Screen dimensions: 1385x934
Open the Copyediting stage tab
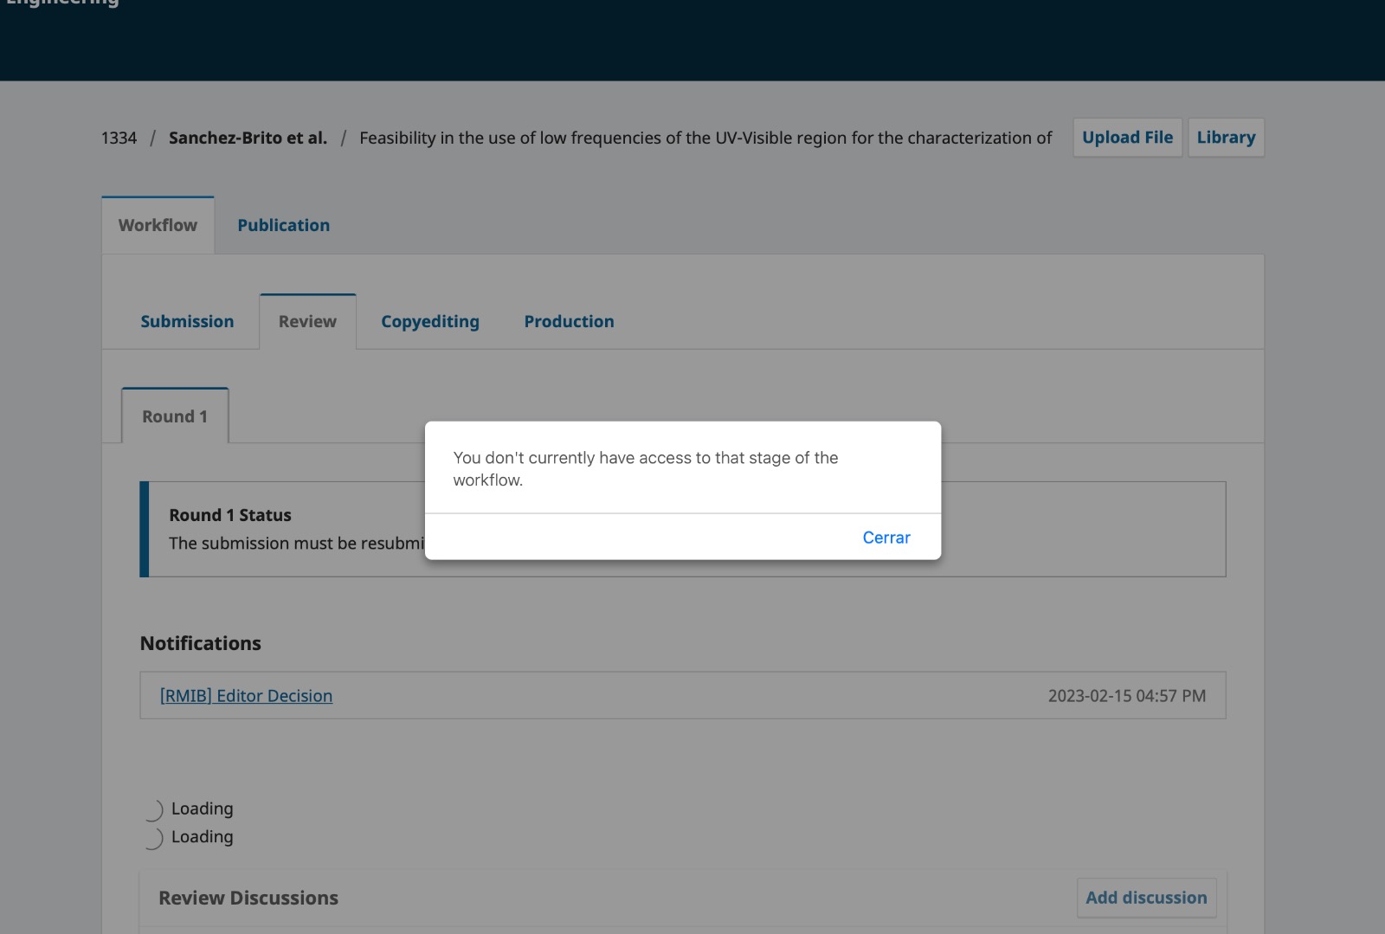tap(429, 321)
